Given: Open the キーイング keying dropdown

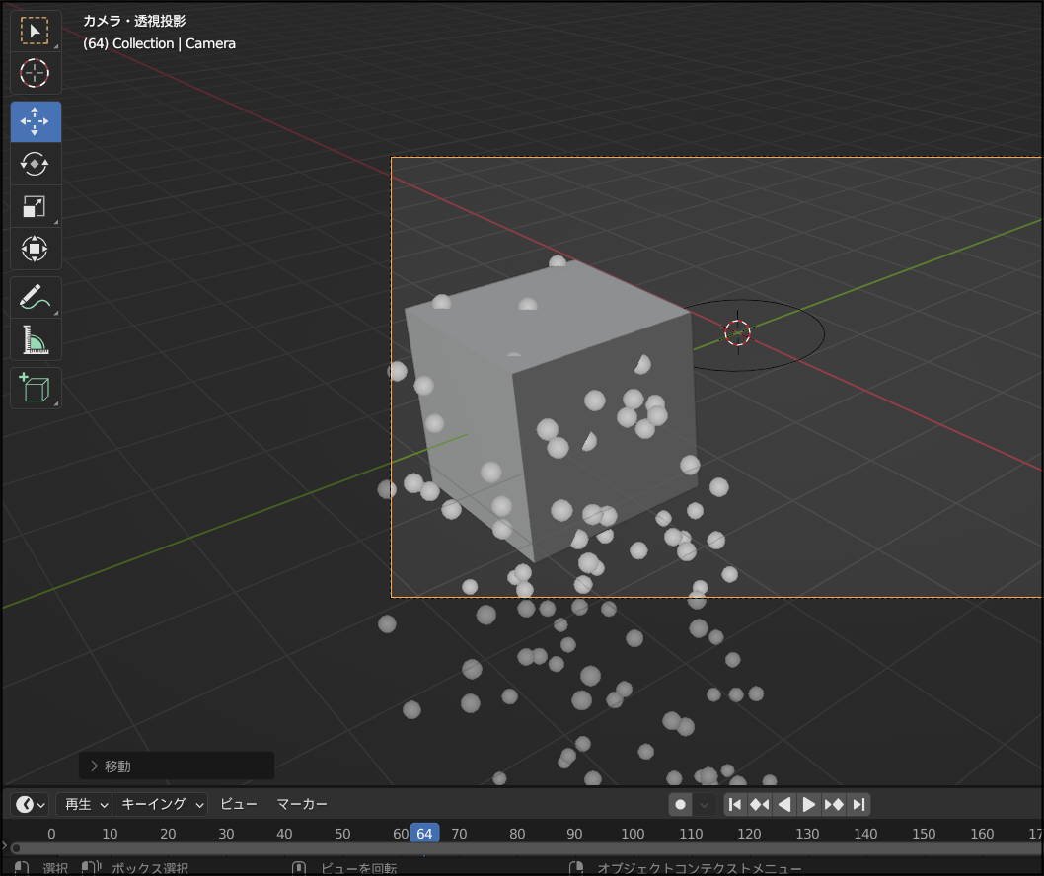Looking at the screenshot, I should 160,804.
